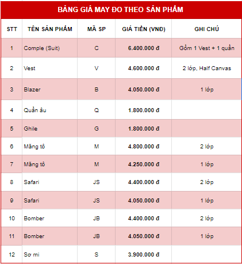Click the table title BẢNG GIÁ MAY ĐO THEO SẢN PHẨM
This screenshot has width=242, height=264.
tap(121, 10)
